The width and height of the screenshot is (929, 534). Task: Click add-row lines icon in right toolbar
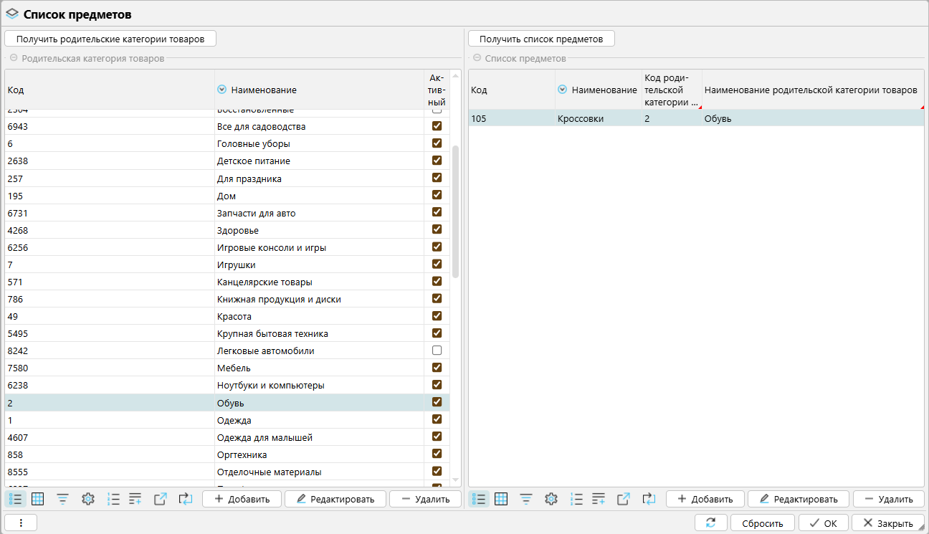pos(599,499)
